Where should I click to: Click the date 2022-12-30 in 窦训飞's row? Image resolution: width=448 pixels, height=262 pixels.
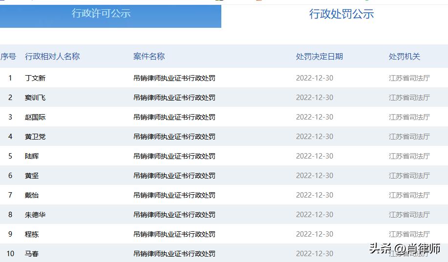click(x=315, y=98)
